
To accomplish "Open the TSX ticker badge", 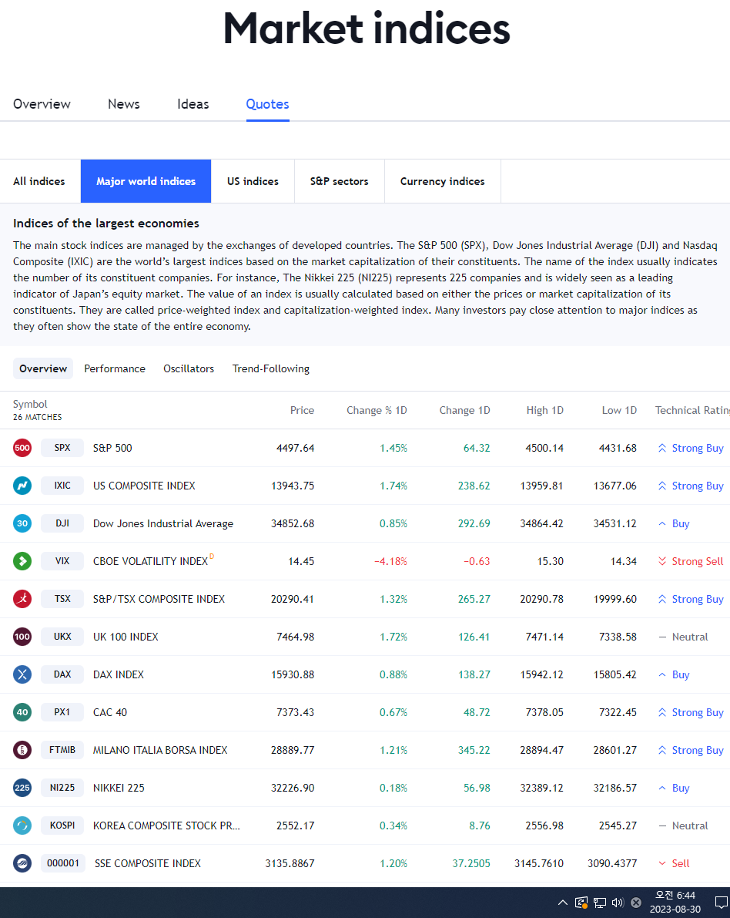I will tap(62, 599).
